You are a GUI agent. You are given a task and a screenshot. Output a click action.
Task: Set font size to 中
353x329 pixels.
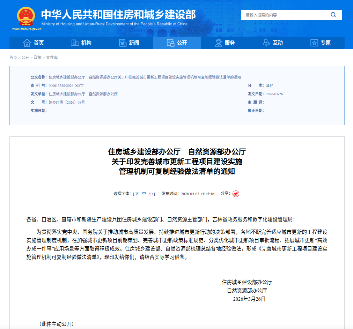(144, 194)
